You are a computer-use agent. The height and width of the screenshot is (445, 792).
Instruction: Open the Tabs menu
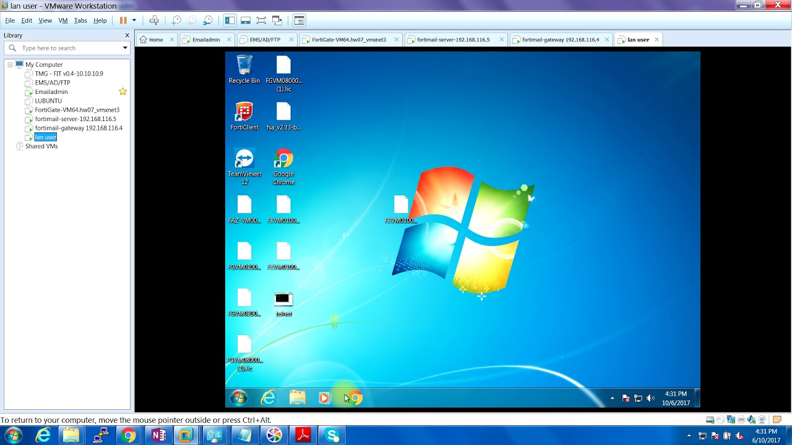point(80,20)
